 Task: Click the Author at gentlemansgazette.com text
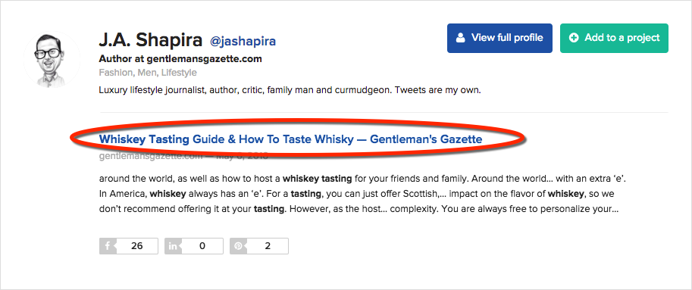coord(180,58)
